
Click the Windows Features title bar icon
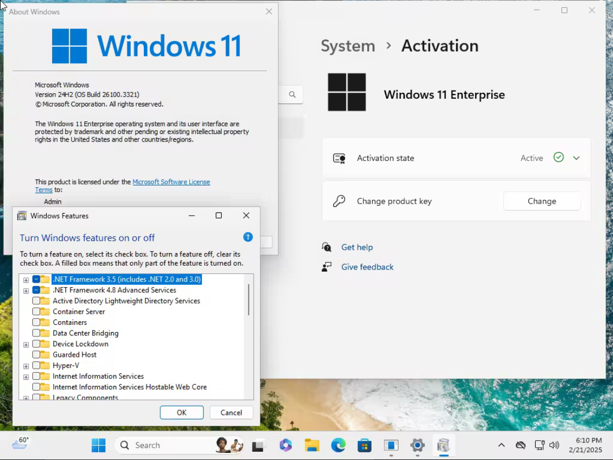click(22, 216)
